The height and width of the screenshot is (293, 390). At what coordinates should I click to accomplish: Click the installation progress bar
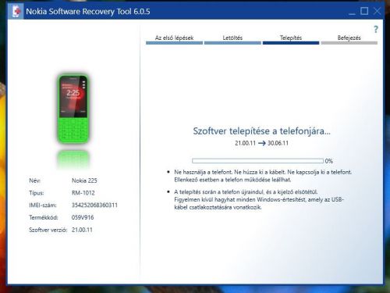click(257, 161)
